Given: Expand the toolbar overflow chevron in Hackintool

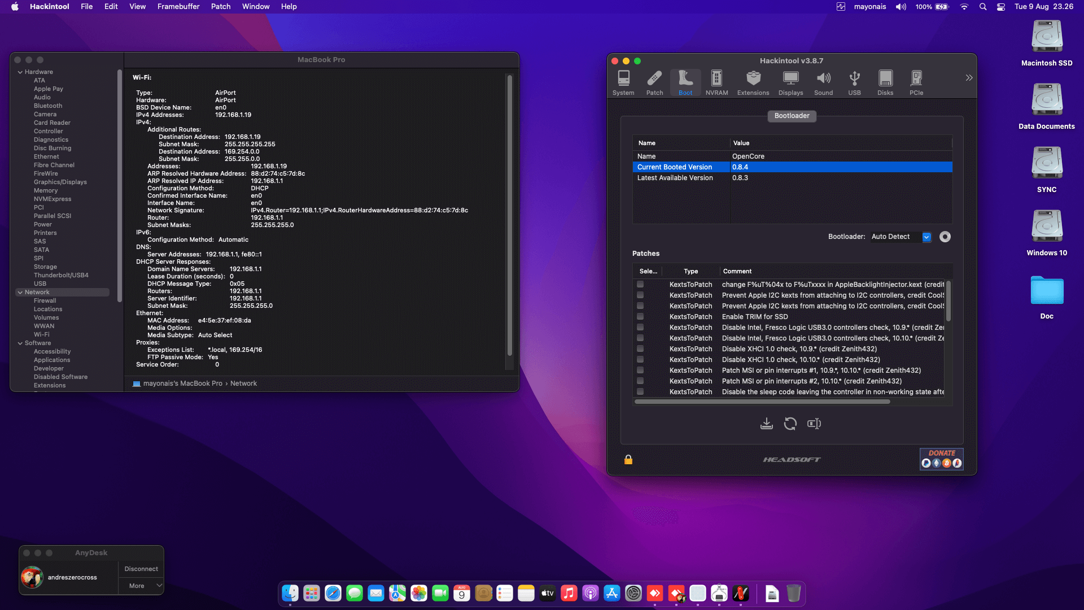Looking at the screenshot, I should [969, 78].
